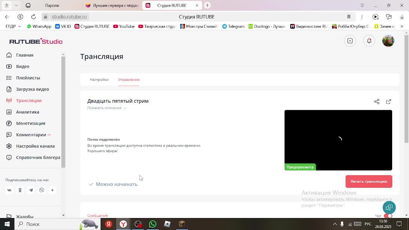Screen dimensions: 409x230
Task: Show hidden system tray icons
Action: pyautogui.click(x=335, y=224)
